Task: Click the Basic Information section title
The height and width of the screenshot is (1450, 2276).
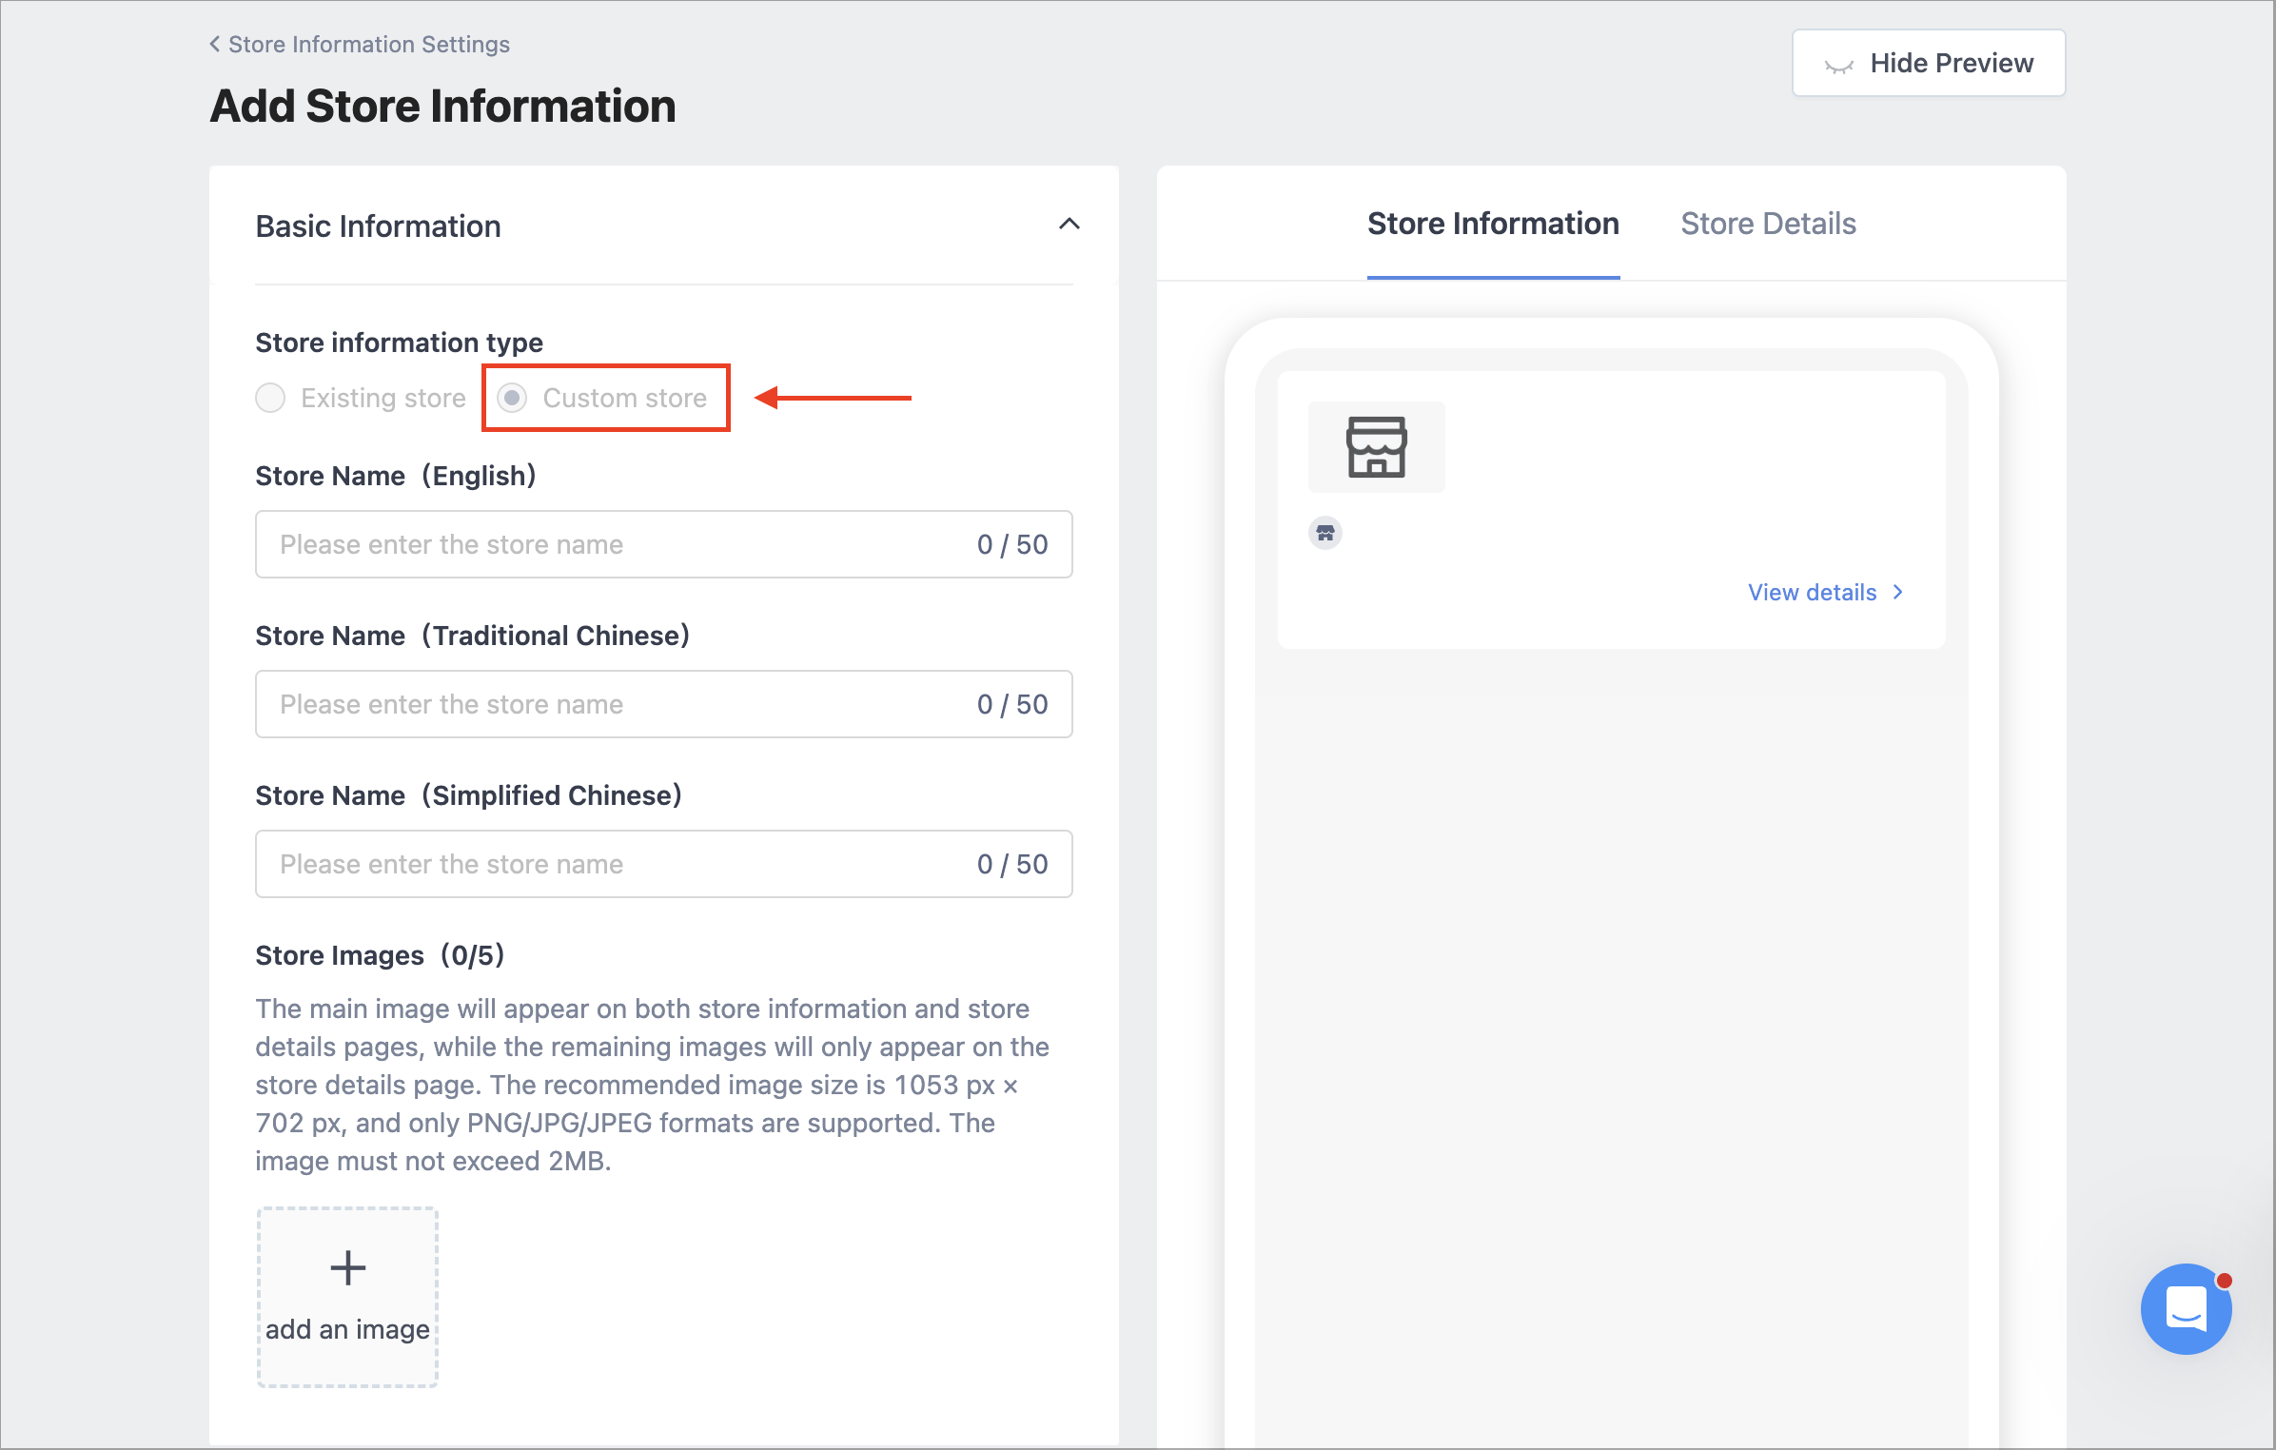Action: tap(378, 226)
